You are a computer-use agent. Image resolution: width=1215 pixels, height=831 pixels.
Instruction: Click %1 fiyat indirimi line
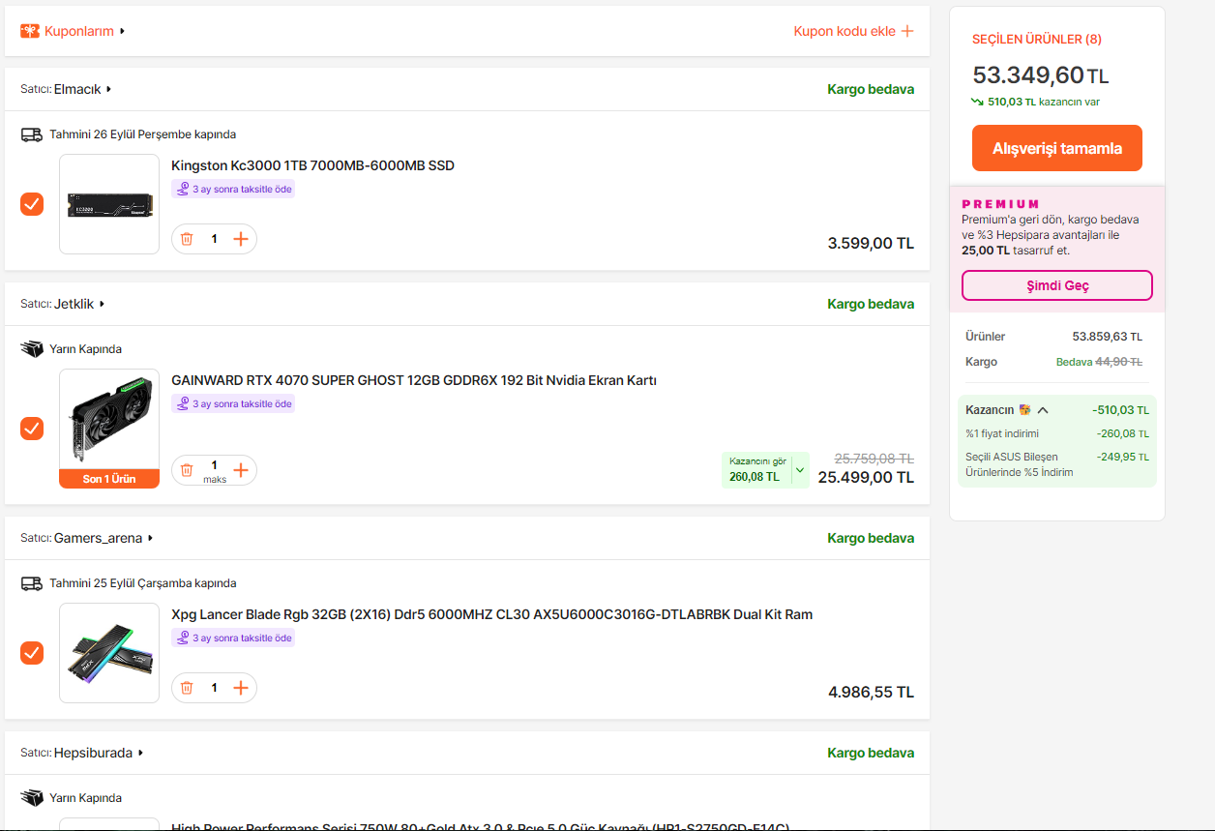point(1057,433)
